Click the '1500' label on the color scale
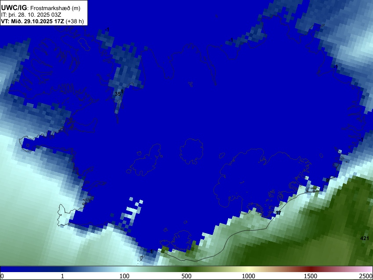 (x=311, y=276)
